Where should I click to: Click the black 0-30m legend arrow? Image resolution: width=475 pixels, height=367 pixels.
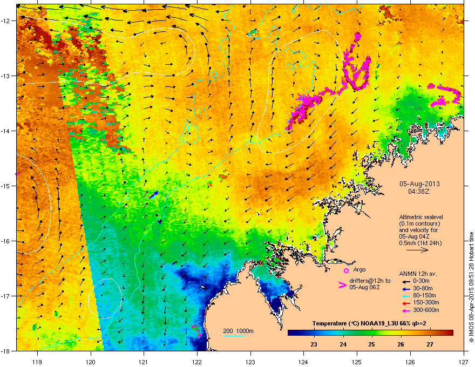point(406,281)
